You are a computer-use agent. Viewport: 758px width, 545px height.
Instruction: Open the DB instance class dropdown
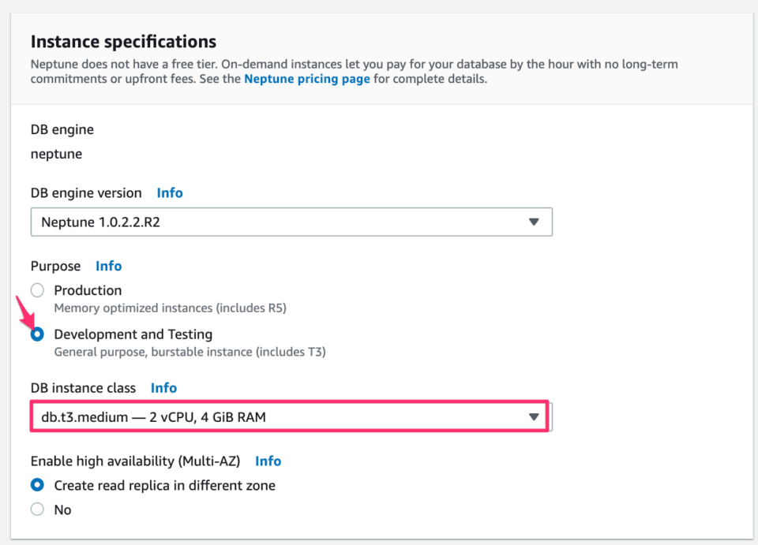tap(290, 416)
